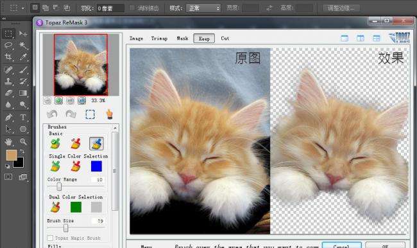Toggle Quick Mask mode in Photoshop toolbox
The width and height of the screenshot is (417, 248).
8,177
